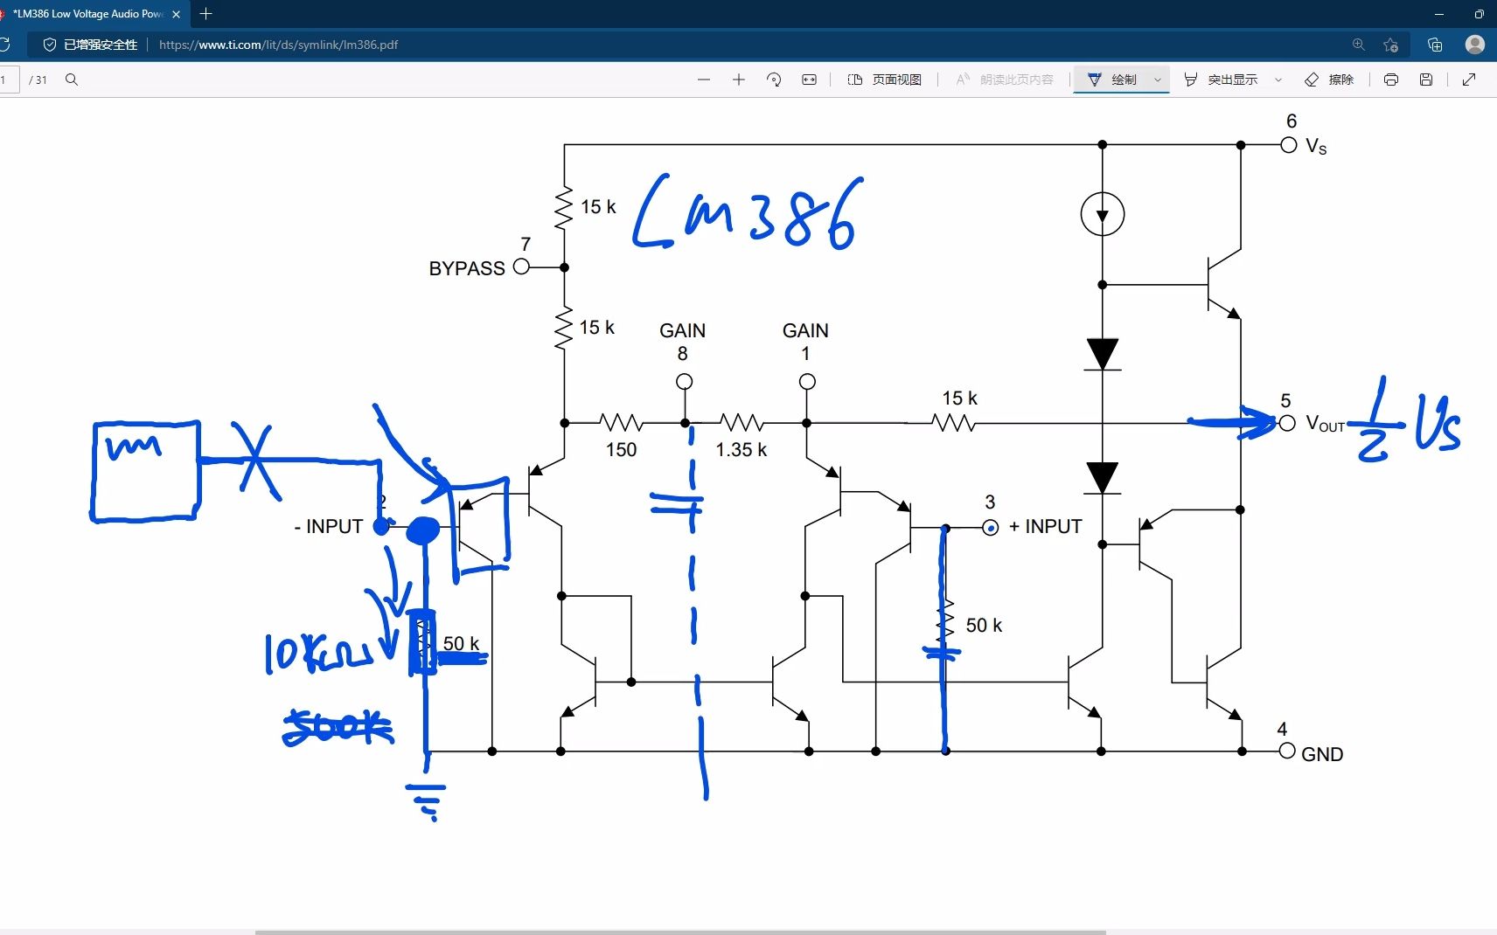Viewport: 1497px width, 935px height.
Task: Click the address bar URL
Action: (x=278, y=45)
